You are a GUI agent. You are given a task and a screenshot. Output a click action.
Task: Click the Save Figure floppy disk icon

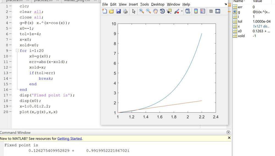click(x=119, y=11)
